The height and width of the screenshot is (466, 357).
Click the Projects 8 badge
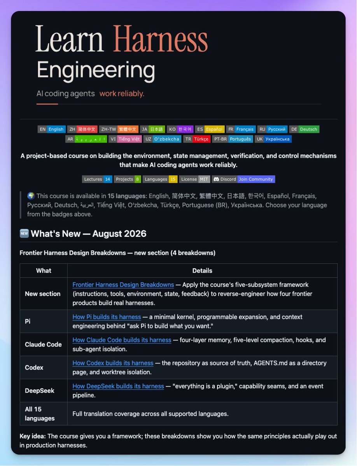coord(128,179)
